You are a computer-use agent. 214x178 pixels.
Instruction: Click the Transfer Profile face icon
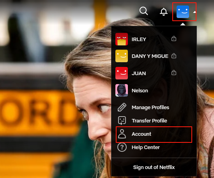click(x=122, y=120)
